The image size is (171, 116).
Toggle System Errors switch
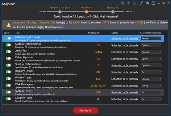tap(8, 92)
